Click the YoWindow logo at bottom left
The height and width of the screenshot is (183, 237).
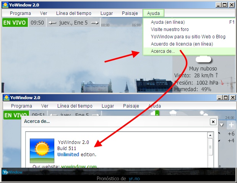pyautogui.click(x=12, y=172)
